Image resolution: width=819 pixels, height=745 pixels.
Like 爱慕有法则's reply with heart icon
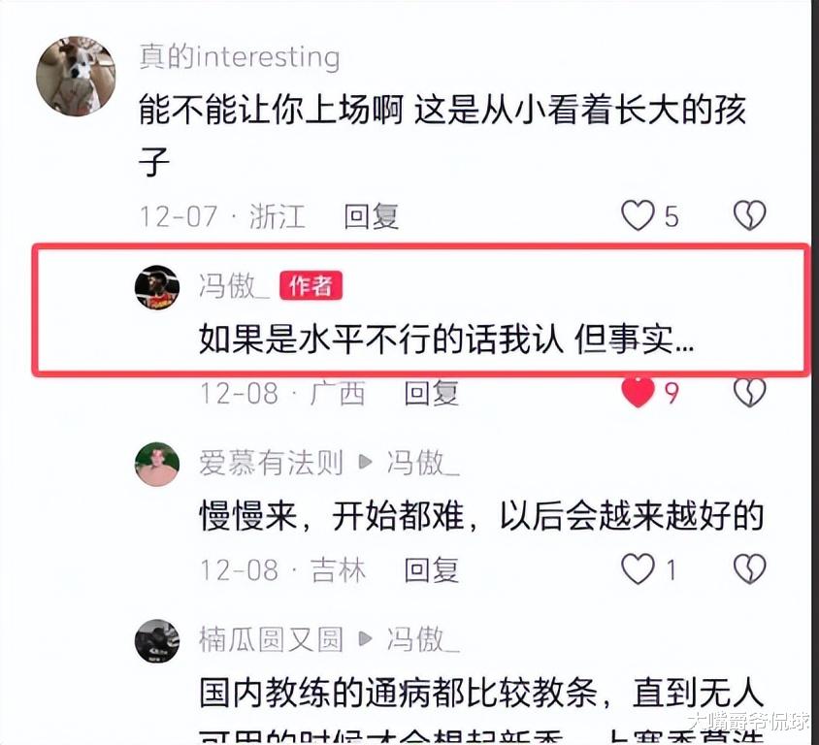tap(638, 568)
